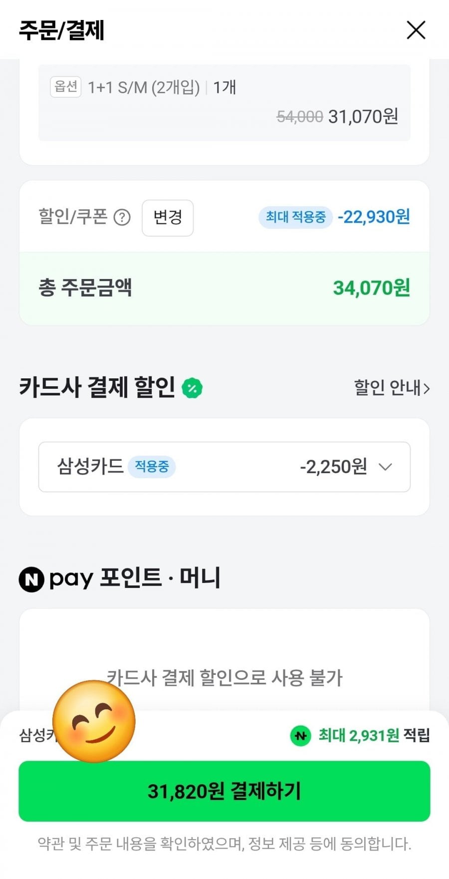This screenshot has width=449, height=879.
Task: Tap the 옵션 label tag
Action: point(65,87)
